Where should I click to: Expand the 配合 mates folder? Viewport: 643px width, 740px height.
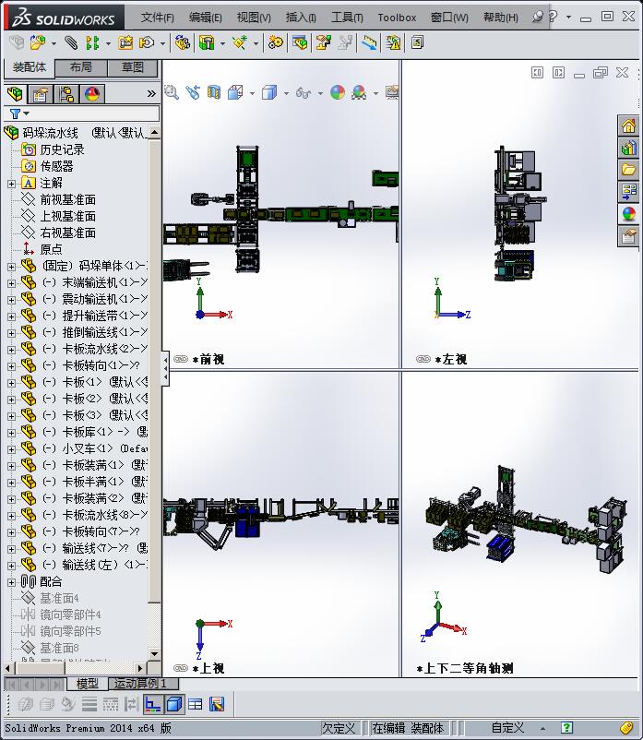click(11, 582)
